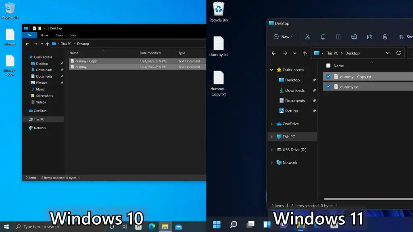Open Recycle Bin on Windows 10 desktop
This screenshot has height=232, width=413.
(x=10, y=10)
